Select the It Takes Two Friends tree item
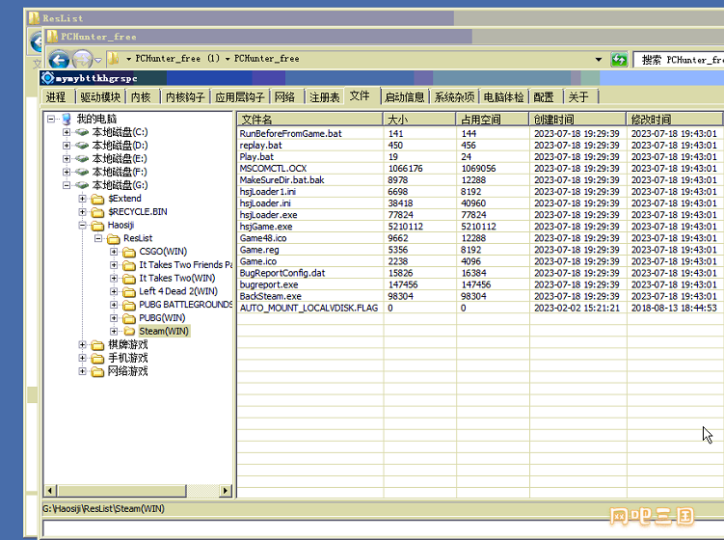 tap(185, 265)
